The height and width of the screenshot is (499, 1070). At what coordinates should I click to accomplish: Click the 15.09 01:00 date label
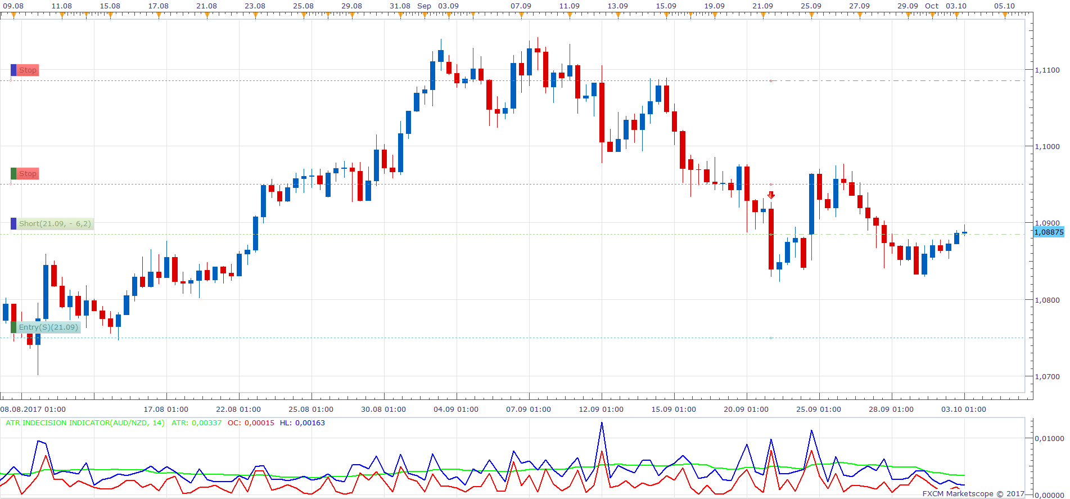point(674,410)
